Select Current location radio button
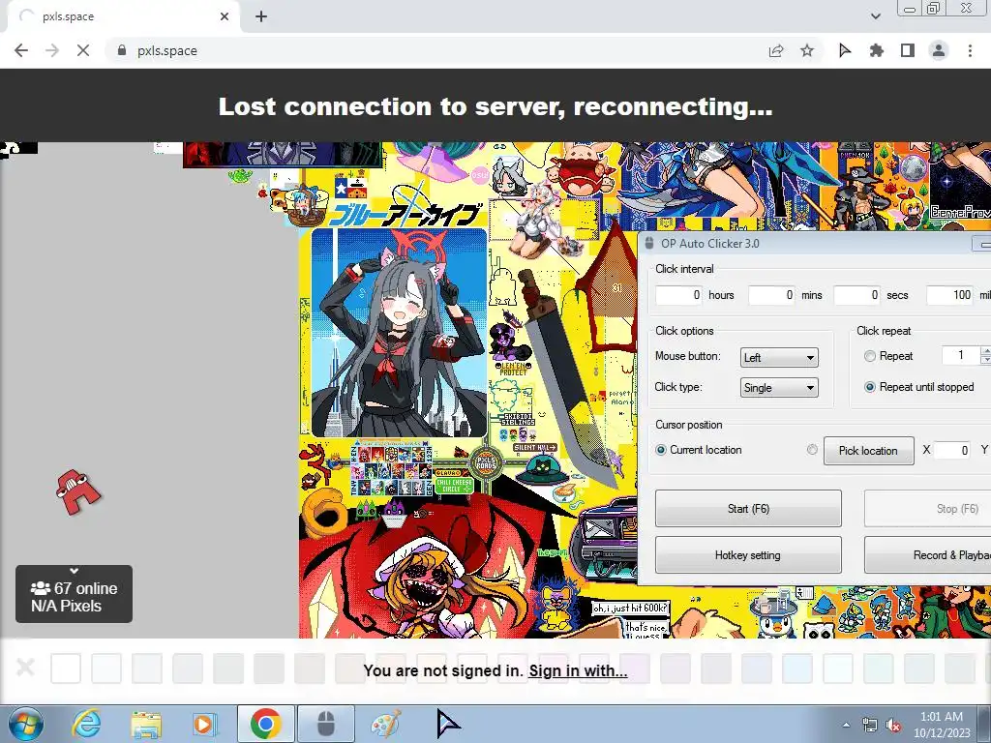Viewport: 991px width, 743px height. (x=660, y=450)
